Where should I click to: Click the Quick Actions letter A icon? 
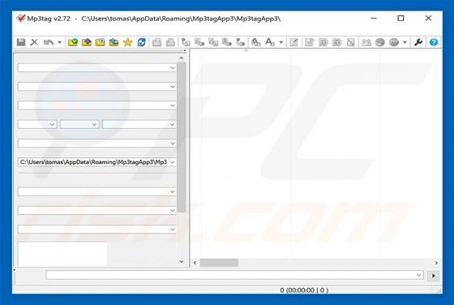tap(269, 42)
